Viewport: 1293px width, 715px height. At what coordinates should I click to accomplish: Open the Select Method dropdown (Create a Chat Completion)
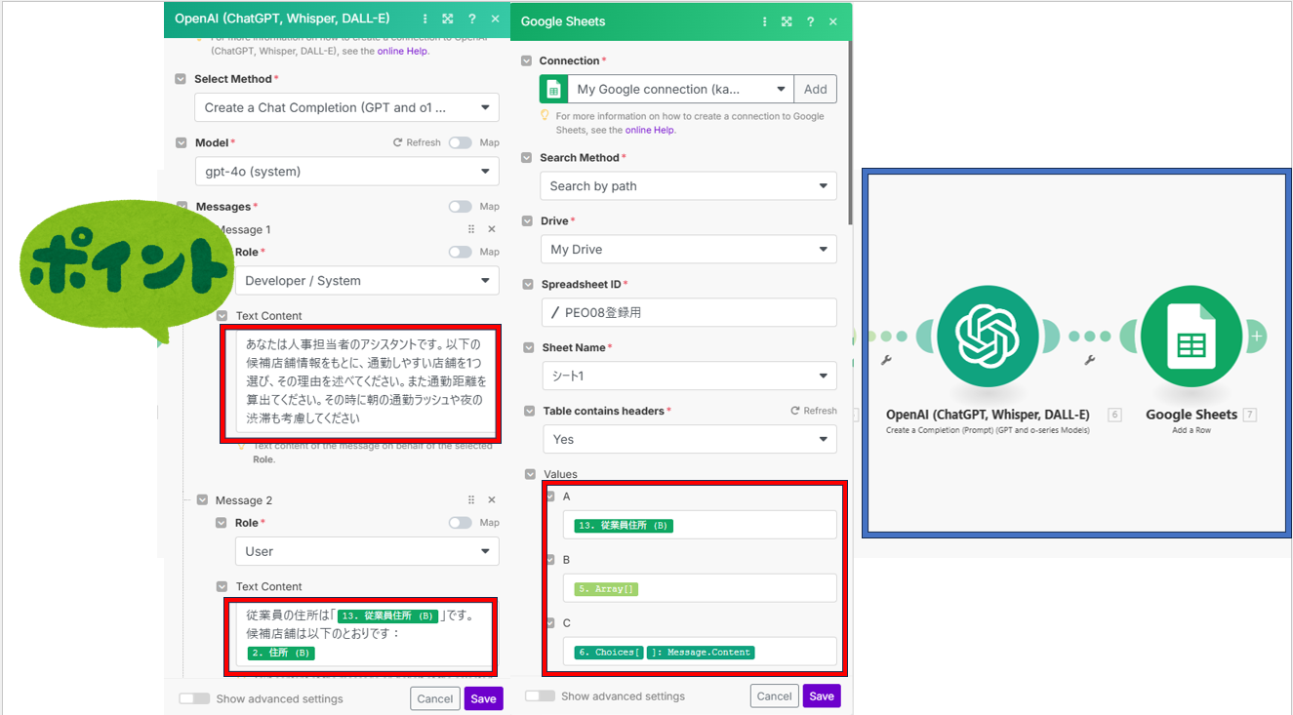coord(346,107)
